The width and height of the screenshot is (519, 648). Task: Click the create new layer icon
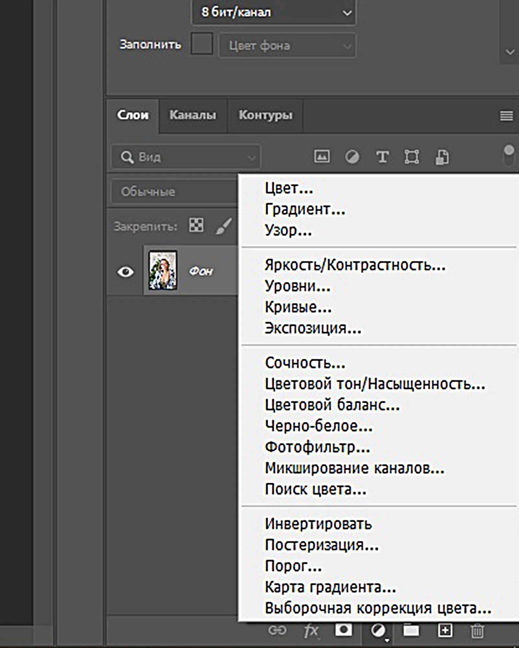[x=445, y=631]
